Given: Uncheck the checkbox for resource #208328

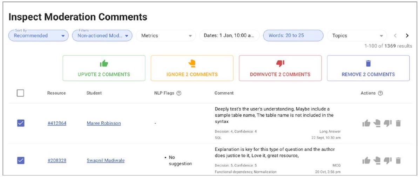Looking at the screenshot, I should [x=20, y=161].
